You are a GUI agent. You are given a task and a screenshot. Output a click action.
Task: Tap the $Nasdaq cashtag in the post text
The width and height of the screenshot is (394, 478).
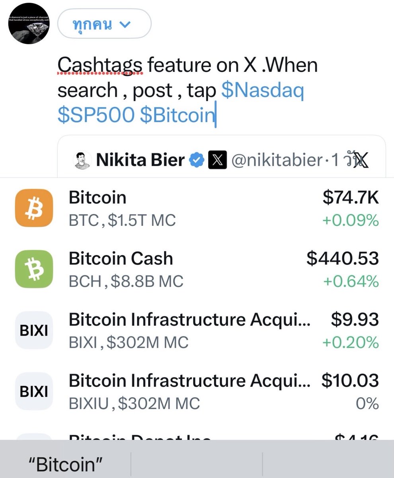[263, 90]
